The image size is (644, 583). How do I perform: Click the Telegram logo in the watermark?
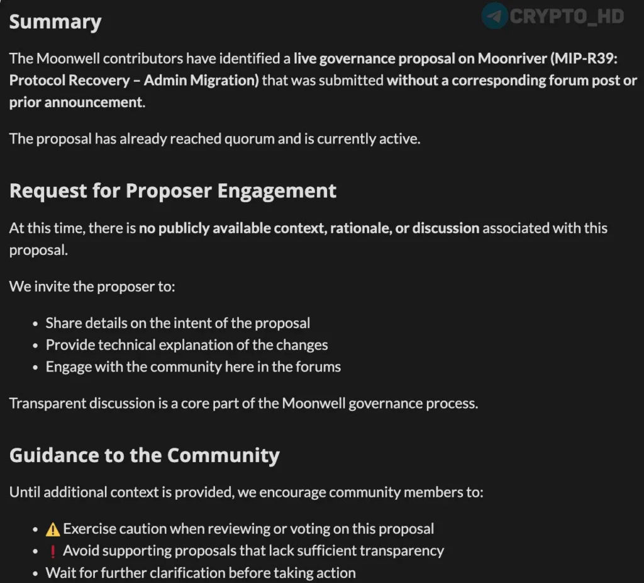click(494, 16)
